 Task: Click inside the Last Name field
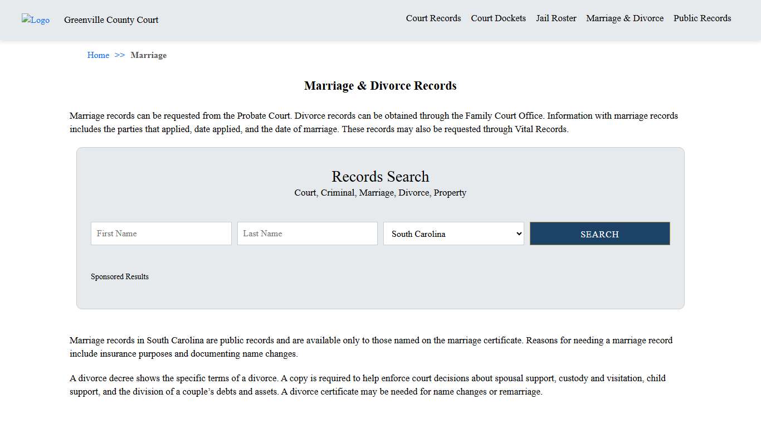click(307, 234)
